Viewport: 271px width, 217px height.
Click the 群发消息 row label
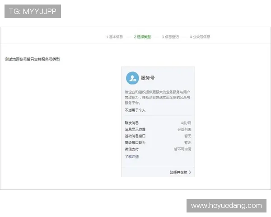pos(132,123)
